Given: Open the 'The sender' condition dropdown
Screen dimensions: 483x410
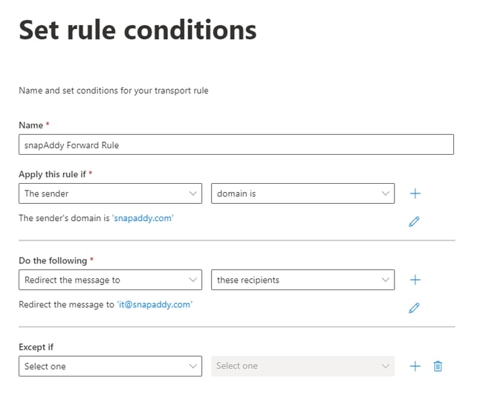Looking at the screenshot, I should [x=110, y=193].
